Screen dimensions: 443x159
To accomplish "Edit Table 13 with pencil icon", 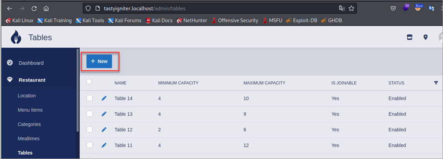I will coord(104,114).
